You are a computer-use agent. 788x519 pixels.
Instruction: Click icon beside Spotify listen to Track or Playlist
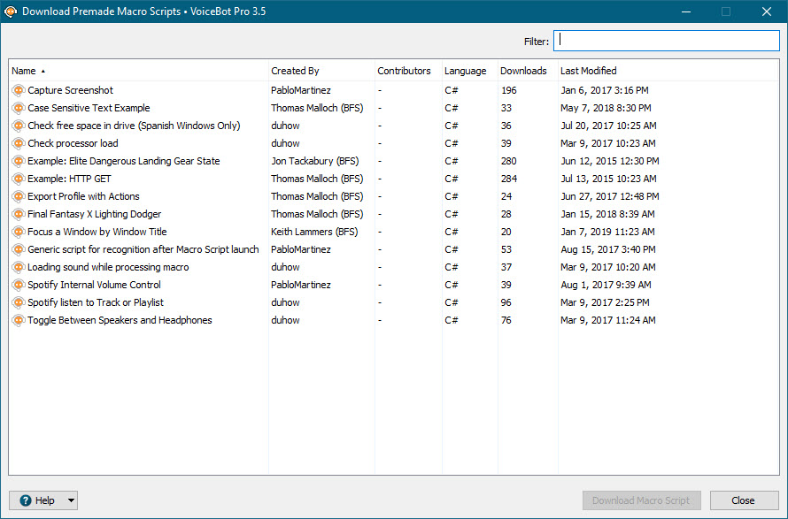(18, 302)
